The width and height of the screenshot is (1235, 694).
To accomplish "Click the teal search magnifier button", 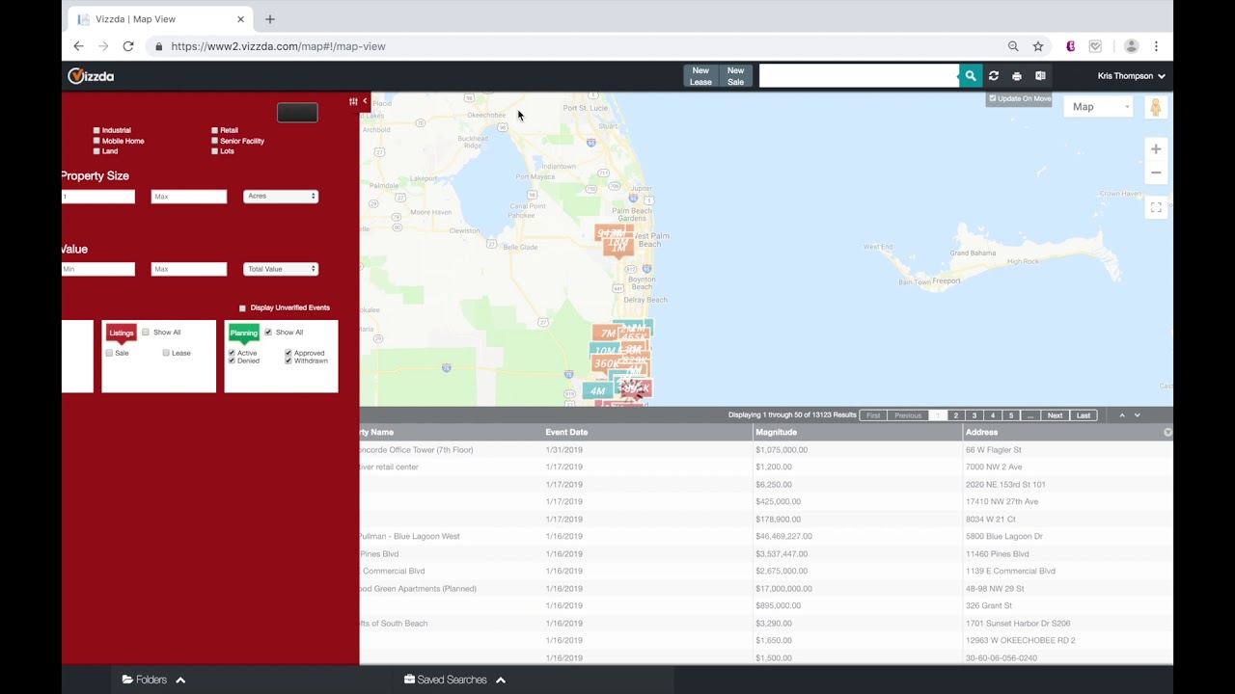I will [970, 76].
